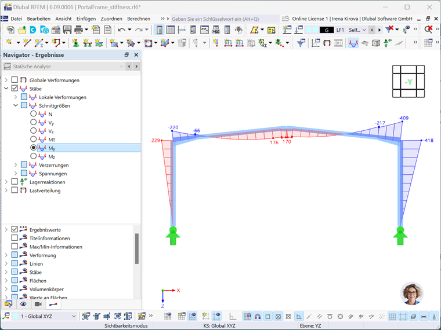The height and width of the screenshot is (330, 441).
Task: Toggle Lastverteilung checkbox
Action: [x=15, y=190]
